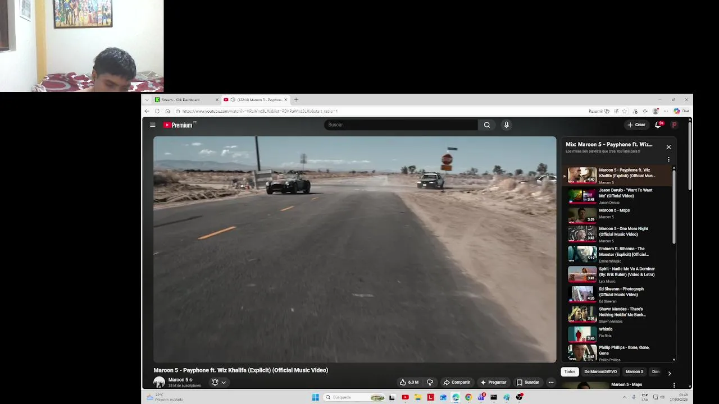Open the account avatar menu
This screenshot has width=719, height=404.
[x=674, y=125]
